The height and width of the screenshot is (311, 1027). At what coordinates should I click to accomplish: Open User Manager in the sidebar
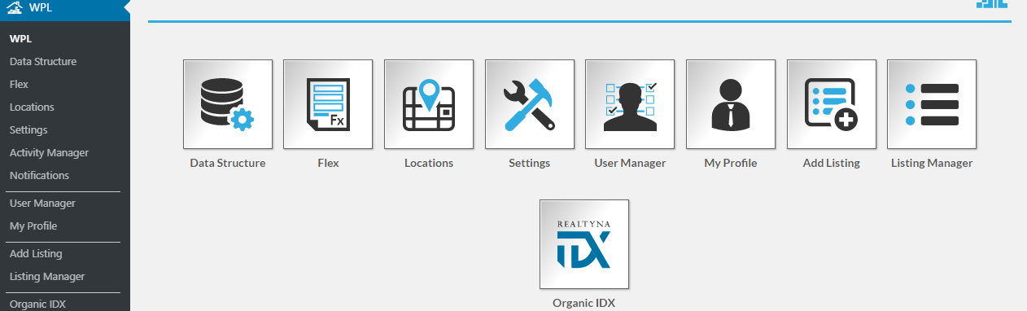[42, 203]
